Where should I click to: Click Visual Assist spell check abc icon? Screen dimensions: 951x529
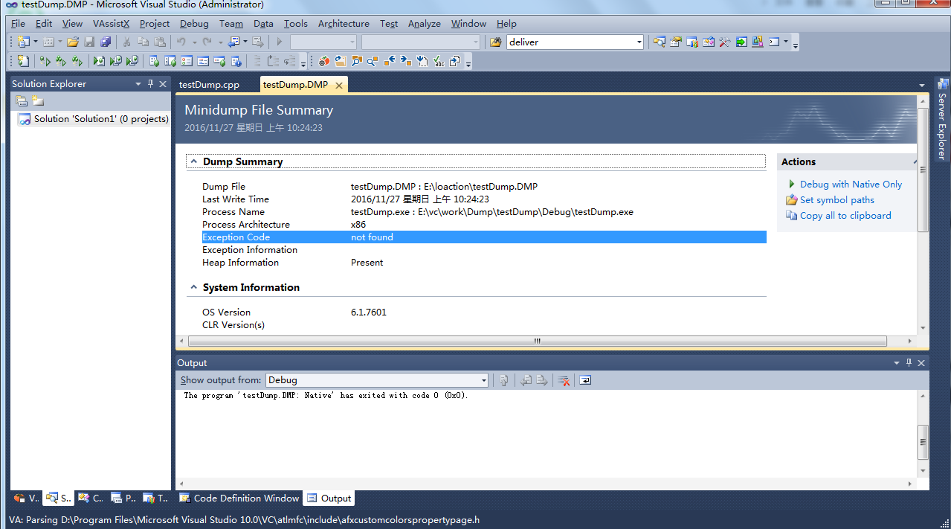pyautogui.click(x=439, y=61)
